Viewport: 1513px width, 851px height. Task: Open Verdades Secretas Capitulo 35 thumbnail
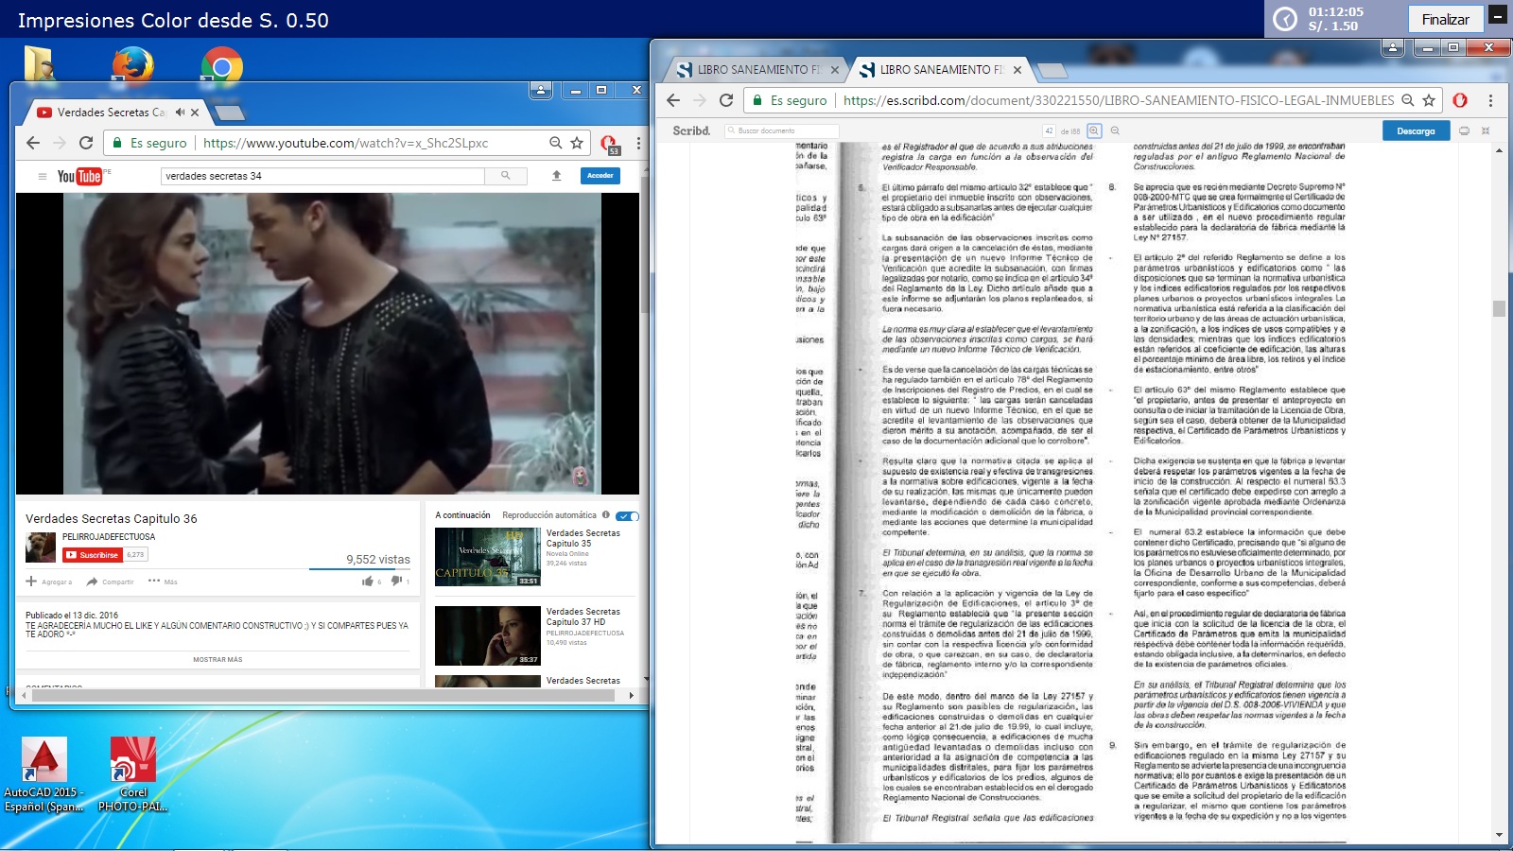(x=487, y=557)
